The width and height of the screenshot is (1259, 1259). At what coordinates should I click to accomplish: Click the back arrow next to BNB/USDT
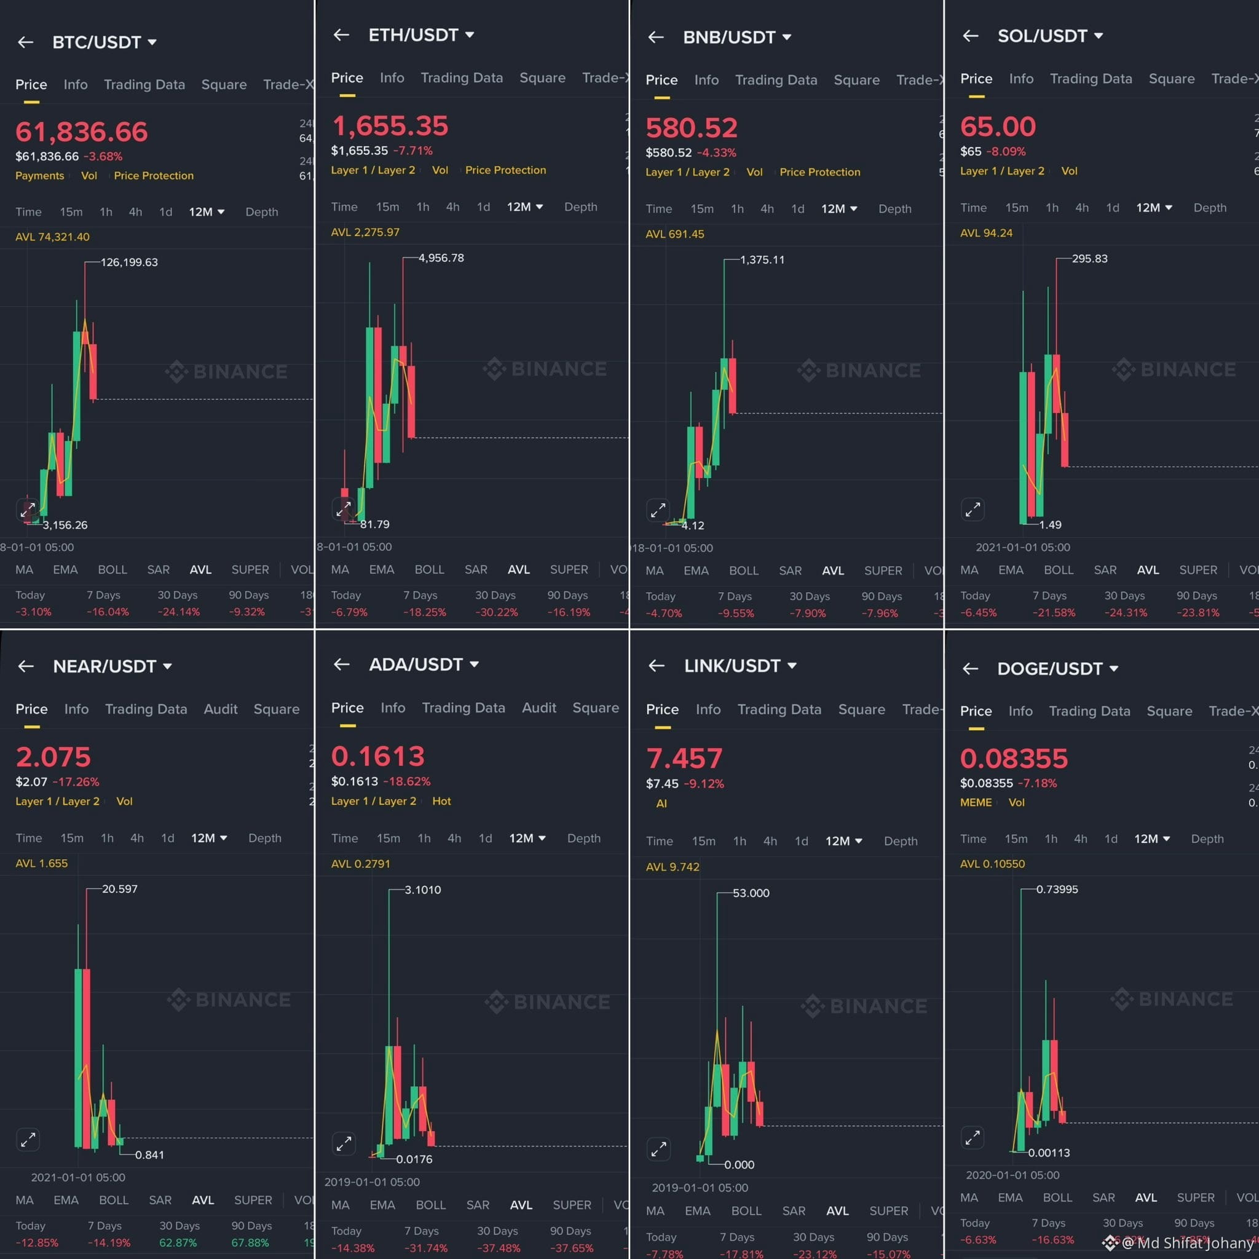(x=655, y=37)
